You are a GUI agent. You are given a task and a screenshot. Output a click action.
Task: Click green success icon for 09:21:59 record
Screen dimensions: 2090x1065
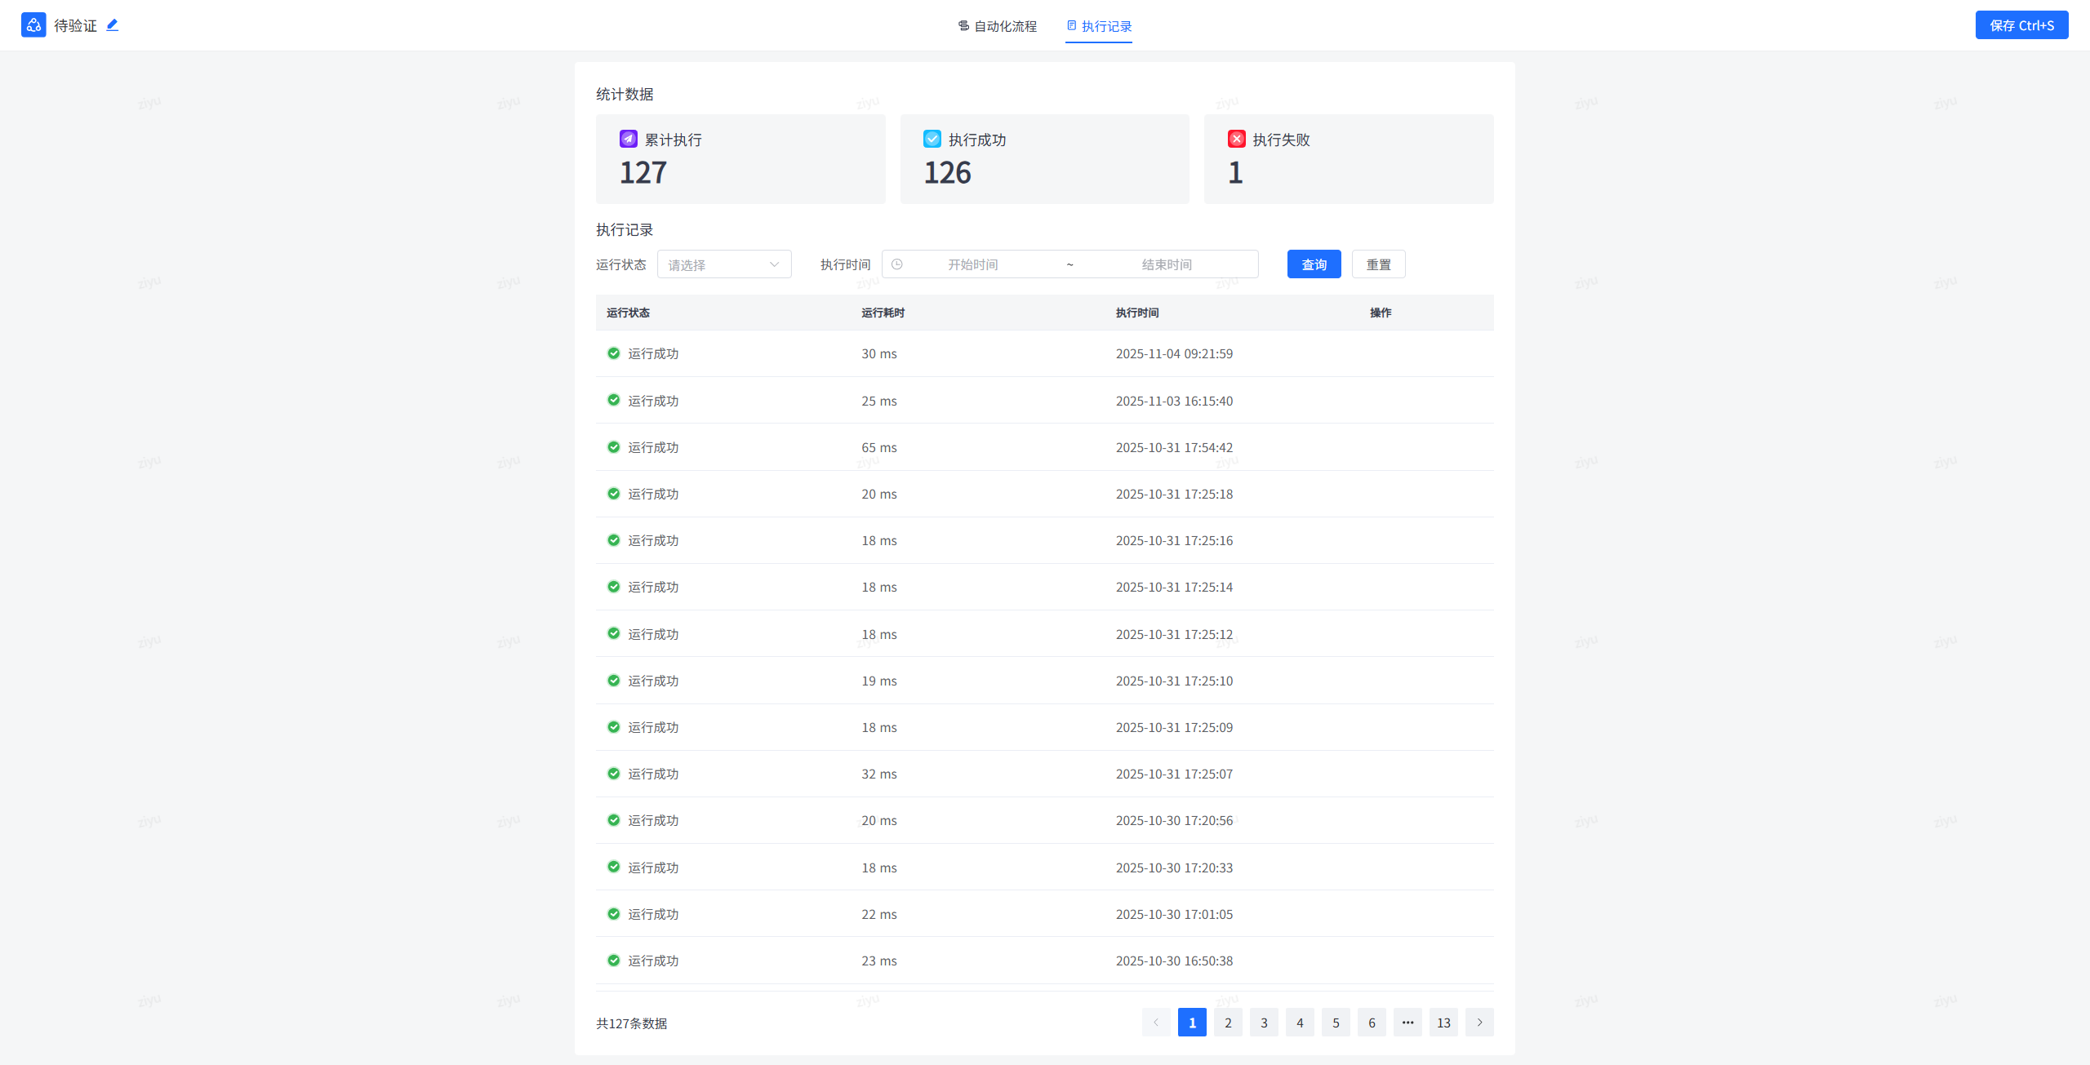613,353
